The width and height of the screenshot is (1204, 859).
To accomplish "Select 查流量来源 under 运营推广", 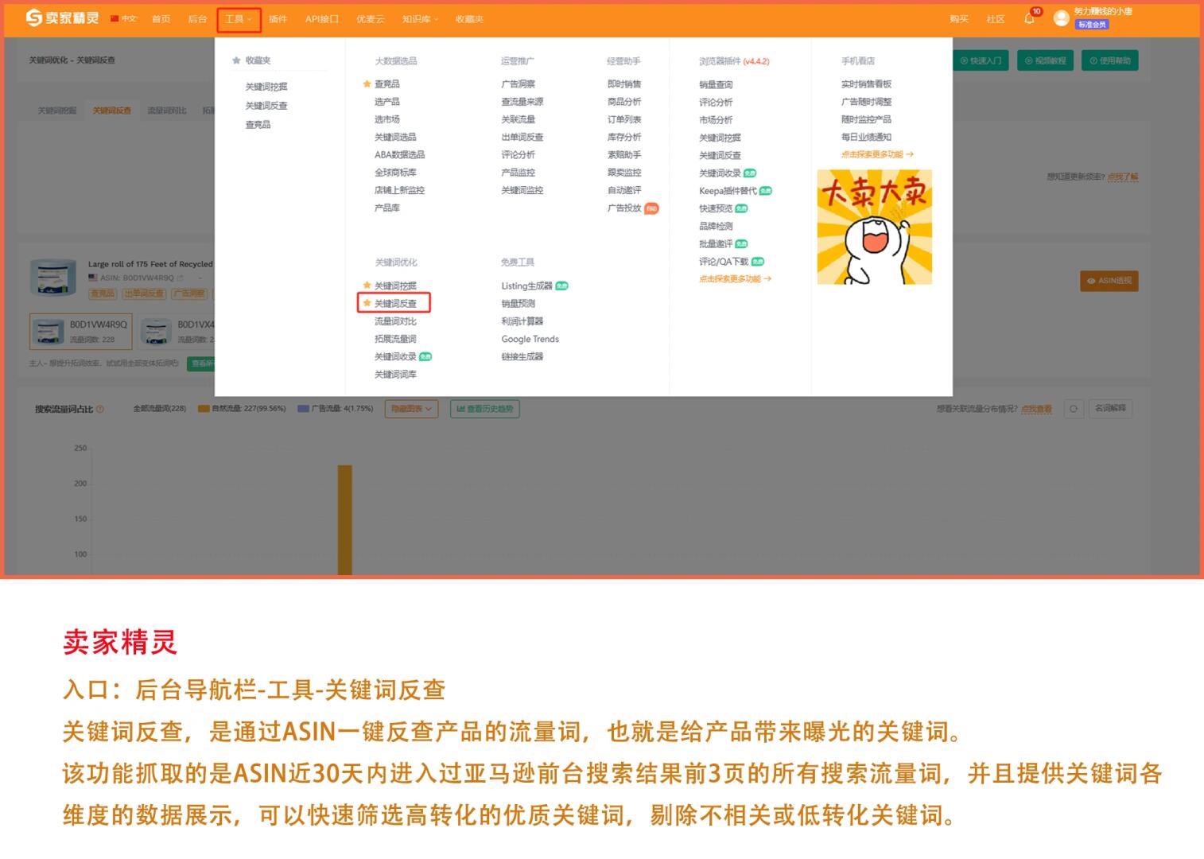I will pyautogui.click(x=522, y=102).
